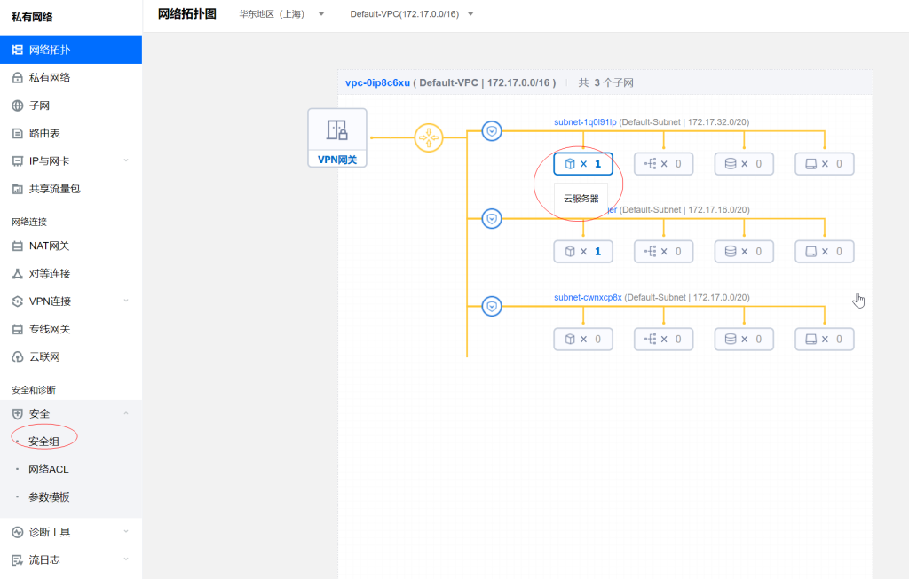Click the 云联网 icon
Image resolution: width=909 pixels, height=579 pixels.
[x=18, y=356]
